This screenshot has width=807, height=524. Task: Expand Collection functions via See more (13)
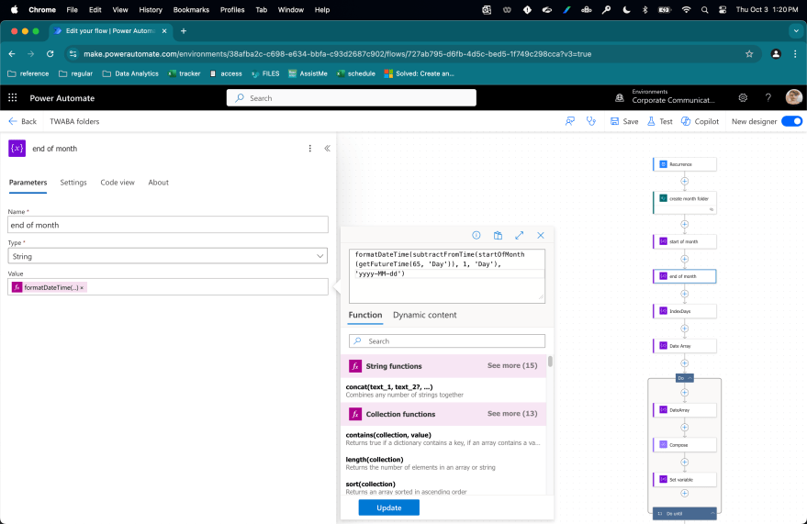tap(512, 414)
